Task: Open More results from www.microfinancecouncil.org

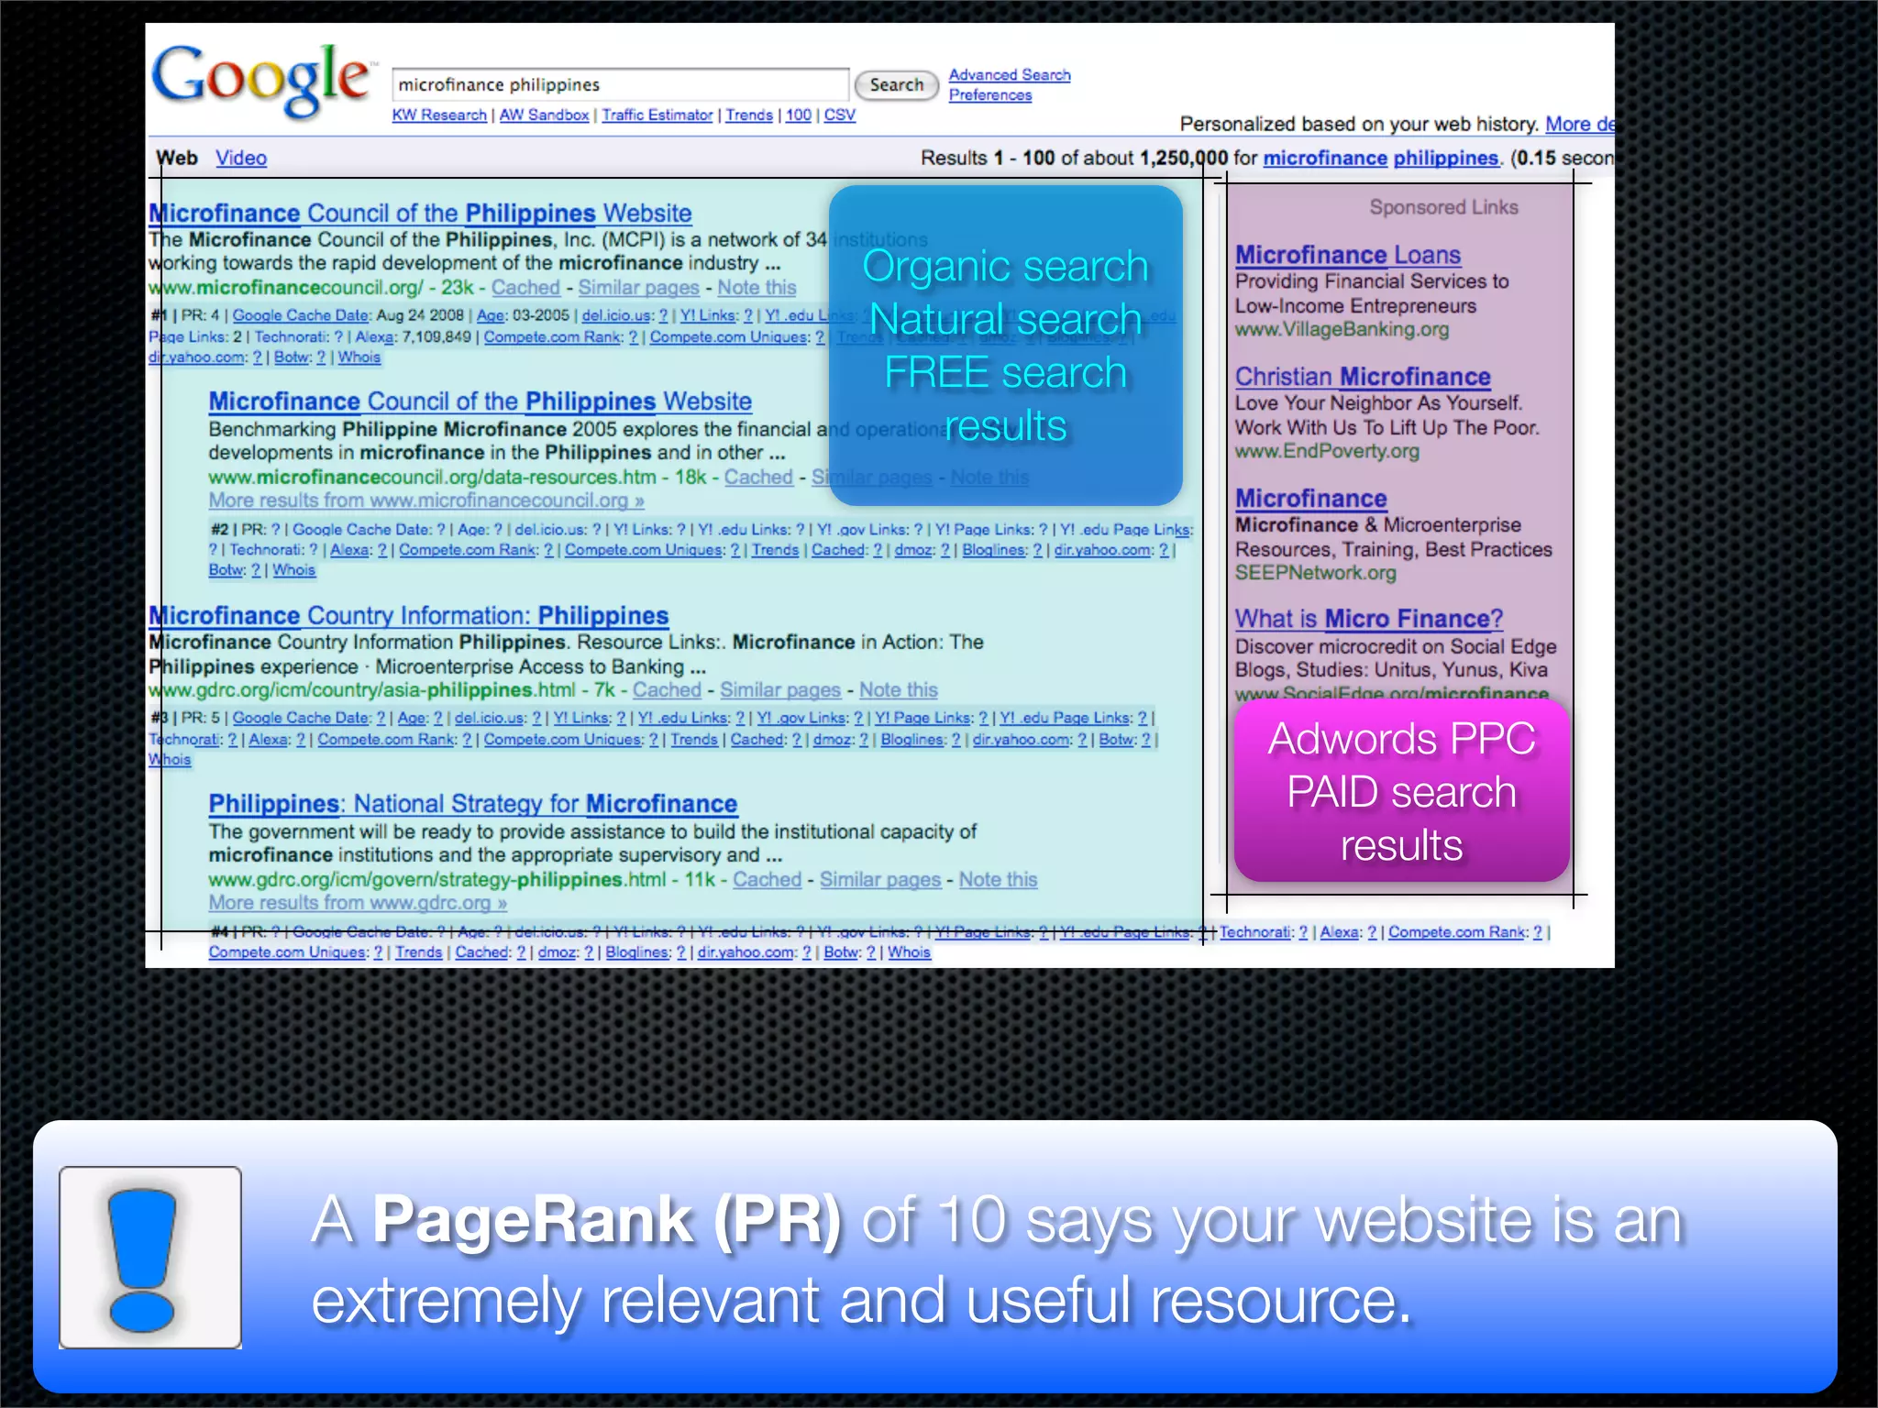Action: [426, 500]
